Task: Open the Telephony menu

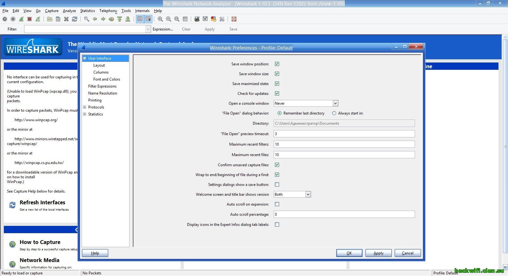Action: pyautogui.click(x=108, y=11)
